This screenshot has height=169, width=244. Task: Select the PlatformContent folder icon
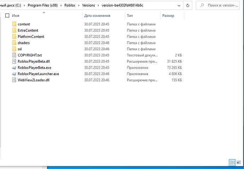click(x=14, y=36)
